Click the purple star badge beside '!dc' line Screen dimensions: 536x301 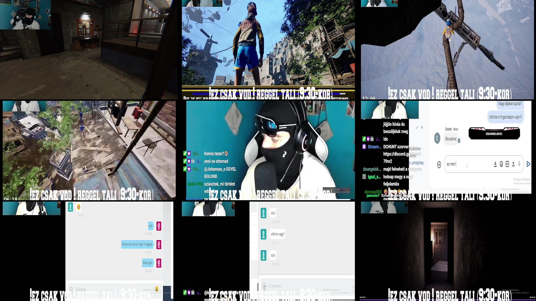368,139
